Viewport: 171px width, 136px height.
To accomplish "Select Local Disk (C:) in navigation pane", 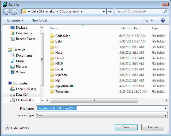I will click(x=26, y=89).
